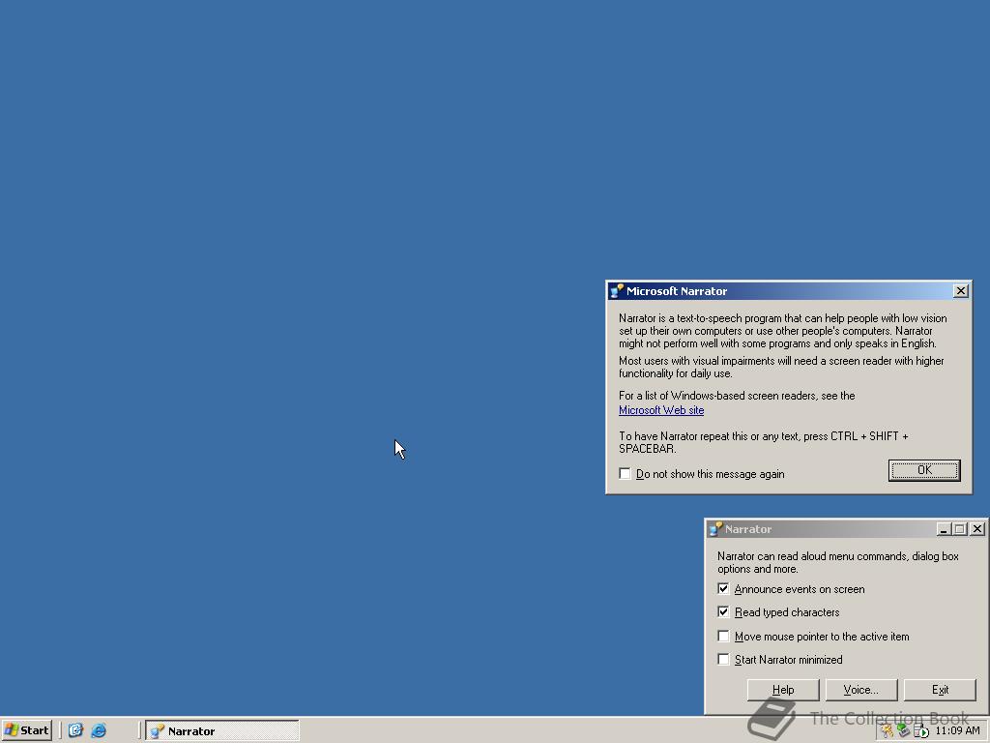Click Exit to quit Narrator
This screenshot has width=990, height=743.
(940, 690)
